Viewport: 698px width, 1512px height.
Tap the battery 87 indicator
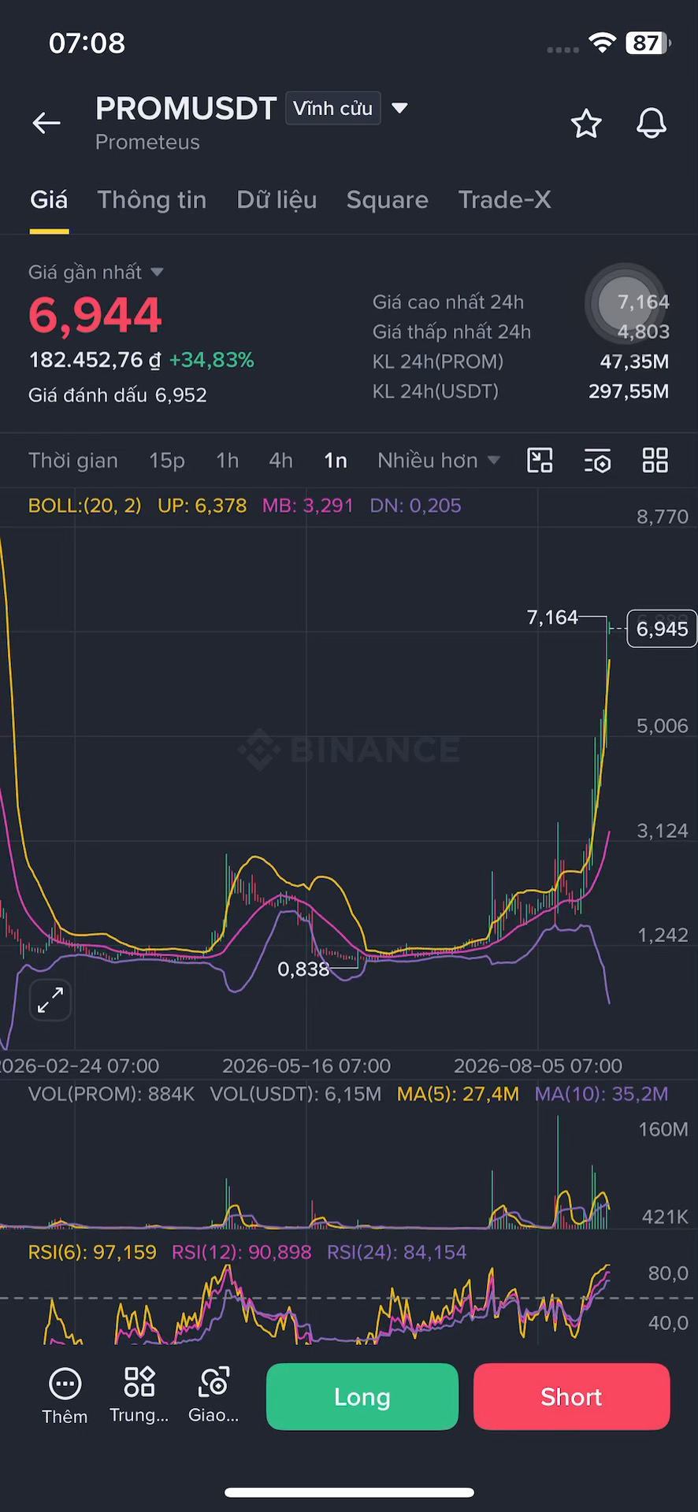(648, 43)
